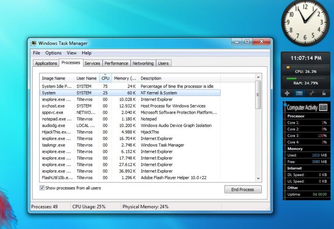The height and width of the screenshot is (229, 334).
Task: Click the padlock icon in the CPU/RAM gadget
Action: (324, 93)
